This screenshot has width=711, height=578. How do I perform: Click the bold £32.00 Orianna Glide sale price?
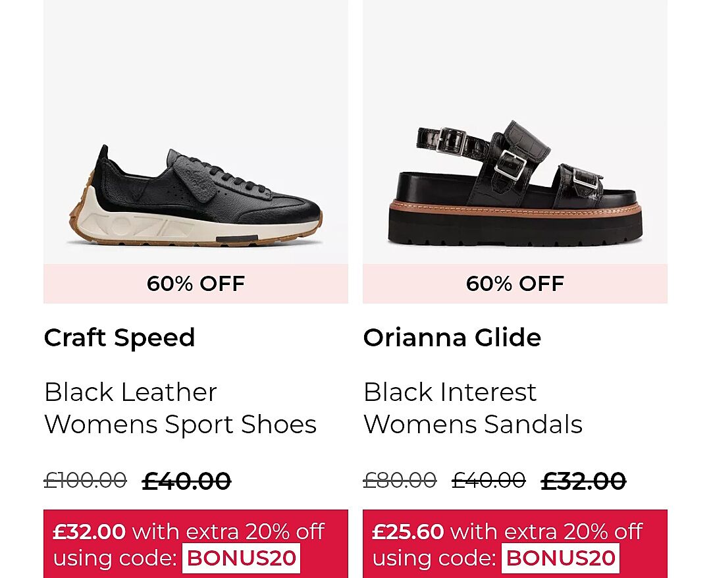point(583,481)
